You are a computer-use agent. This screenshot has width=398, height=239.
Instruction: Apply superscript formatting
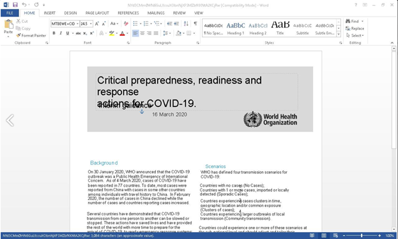coord(92,33)
